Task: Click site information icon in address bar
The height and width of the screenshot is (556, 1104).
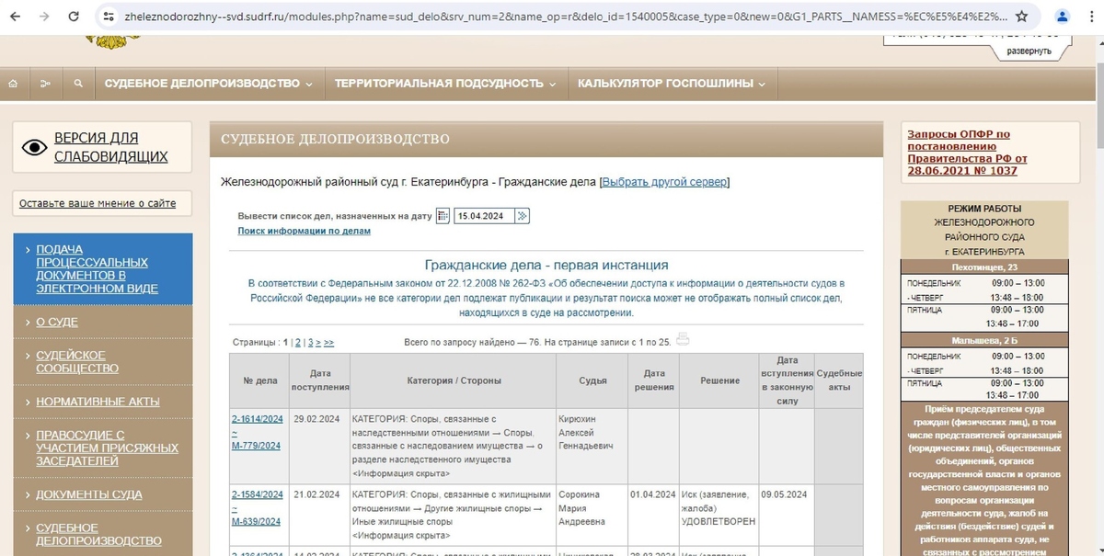Action: click(109, 17)
